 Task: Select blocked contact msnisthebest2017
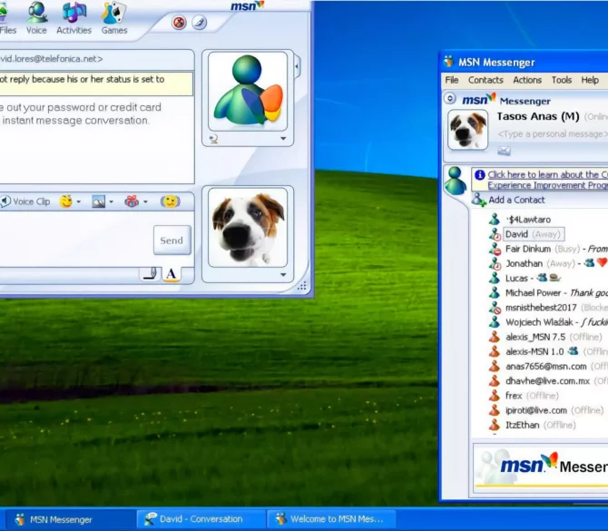[x=548, y=308]
